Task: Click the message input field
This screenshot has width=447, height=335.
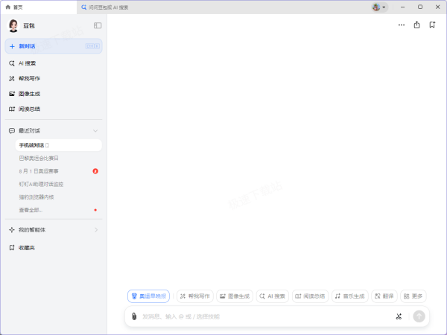Action: pyautogui.click(x=261, y=316)
